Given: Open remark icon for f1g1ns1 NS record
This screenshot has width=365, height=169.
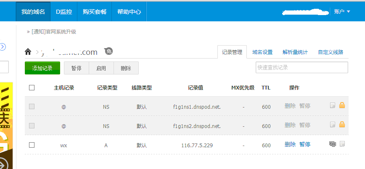Looking at the screenshot, I should (333, 105).
